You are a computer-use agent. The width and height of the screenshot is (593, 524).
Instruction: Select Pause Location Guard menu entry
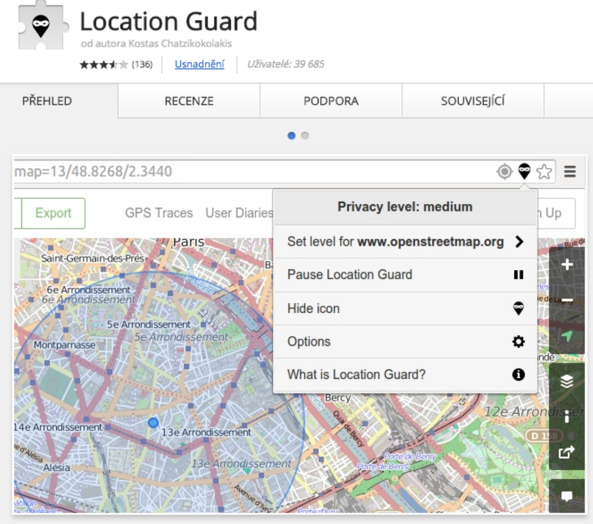405,275
